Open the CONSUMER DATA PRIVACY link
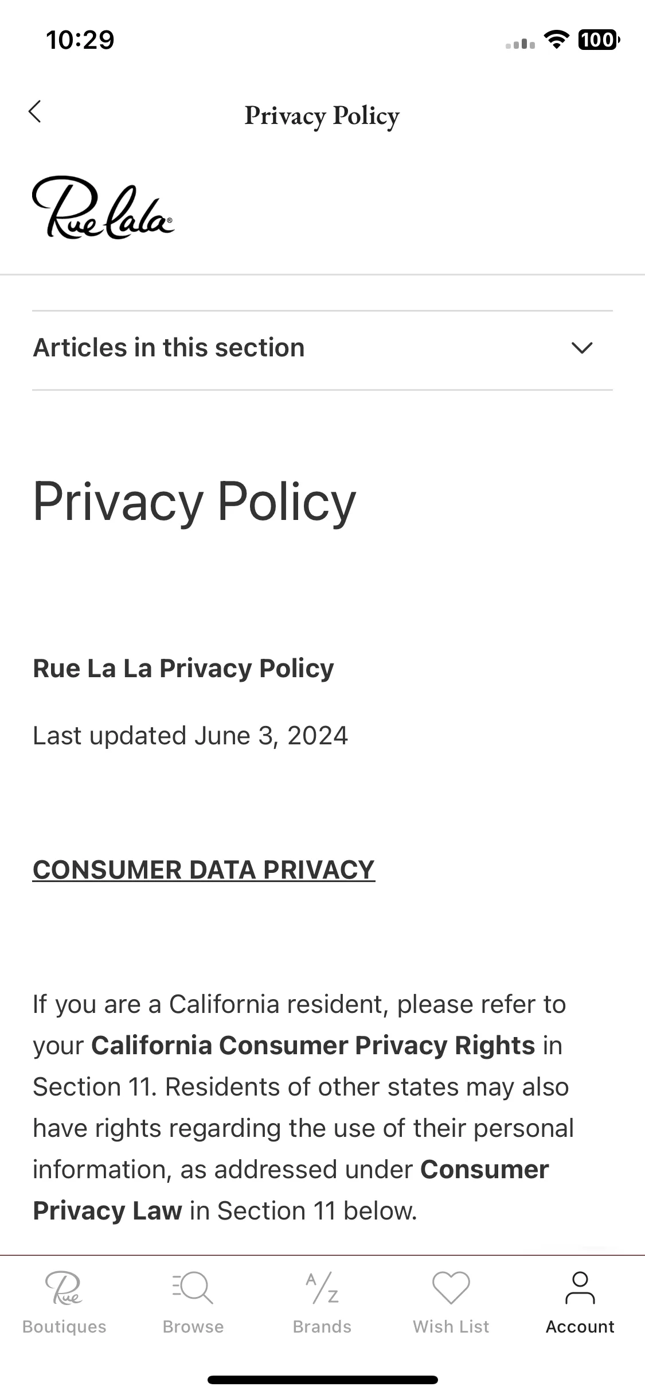The height and width of the screenshot is (1398, 645). click(x=204, y=870)
